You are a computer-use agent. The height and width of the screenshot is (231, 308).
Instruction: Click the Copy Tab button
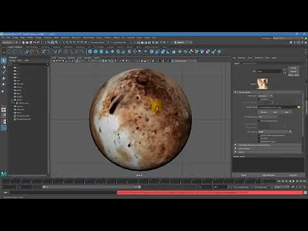point(293,175)
